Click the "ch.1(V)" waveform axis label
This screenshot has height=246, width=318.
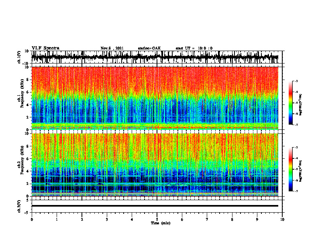click(x=19, y=57)
